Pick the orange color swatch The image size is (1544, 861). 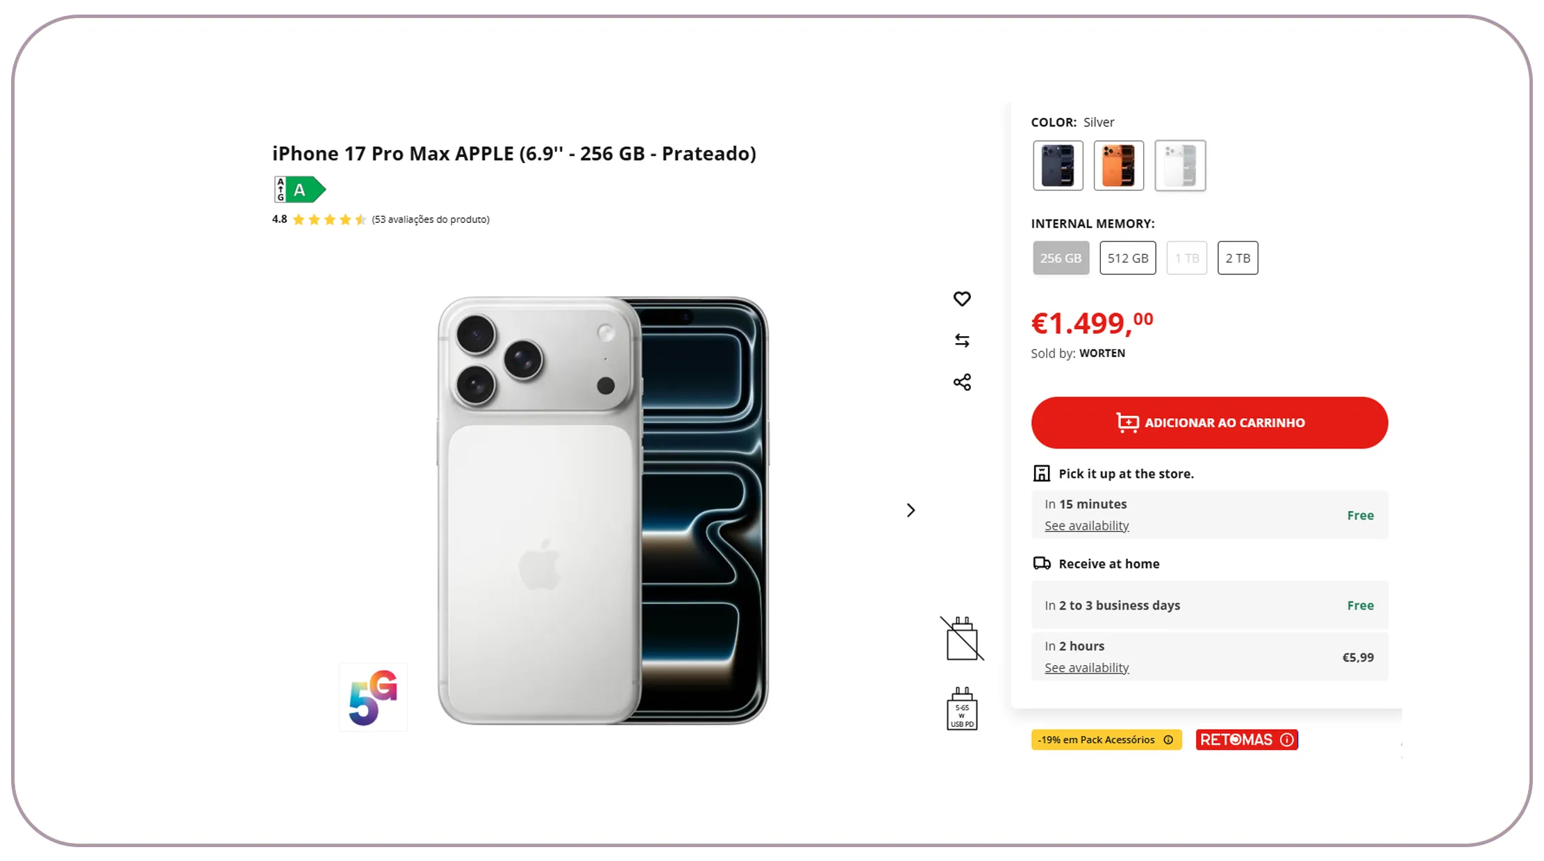[1118, 165]
